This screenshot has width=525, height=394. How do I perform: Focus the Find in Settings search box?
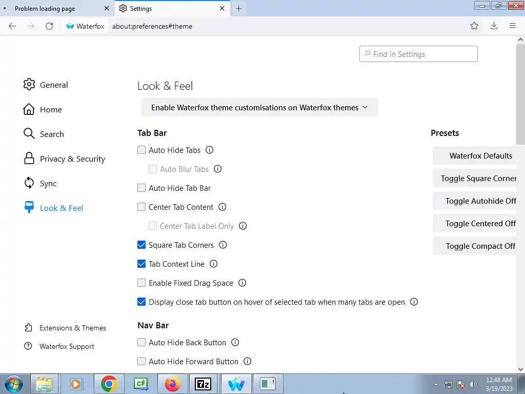(418, 54)
